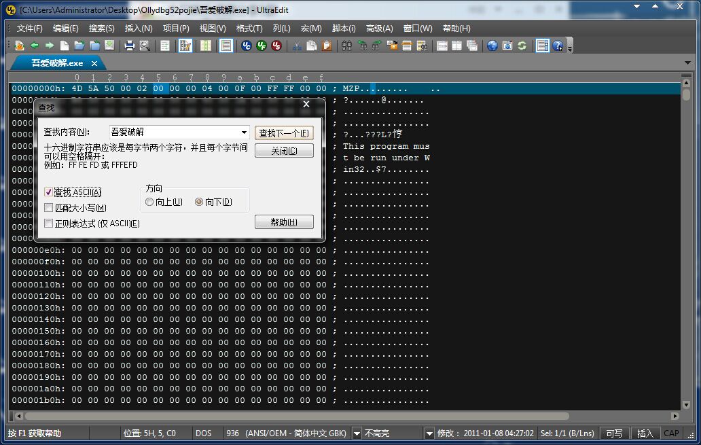Open the 文件(F) menu
The width and height of the screenshot is (701, 445).
click(29, 29)
